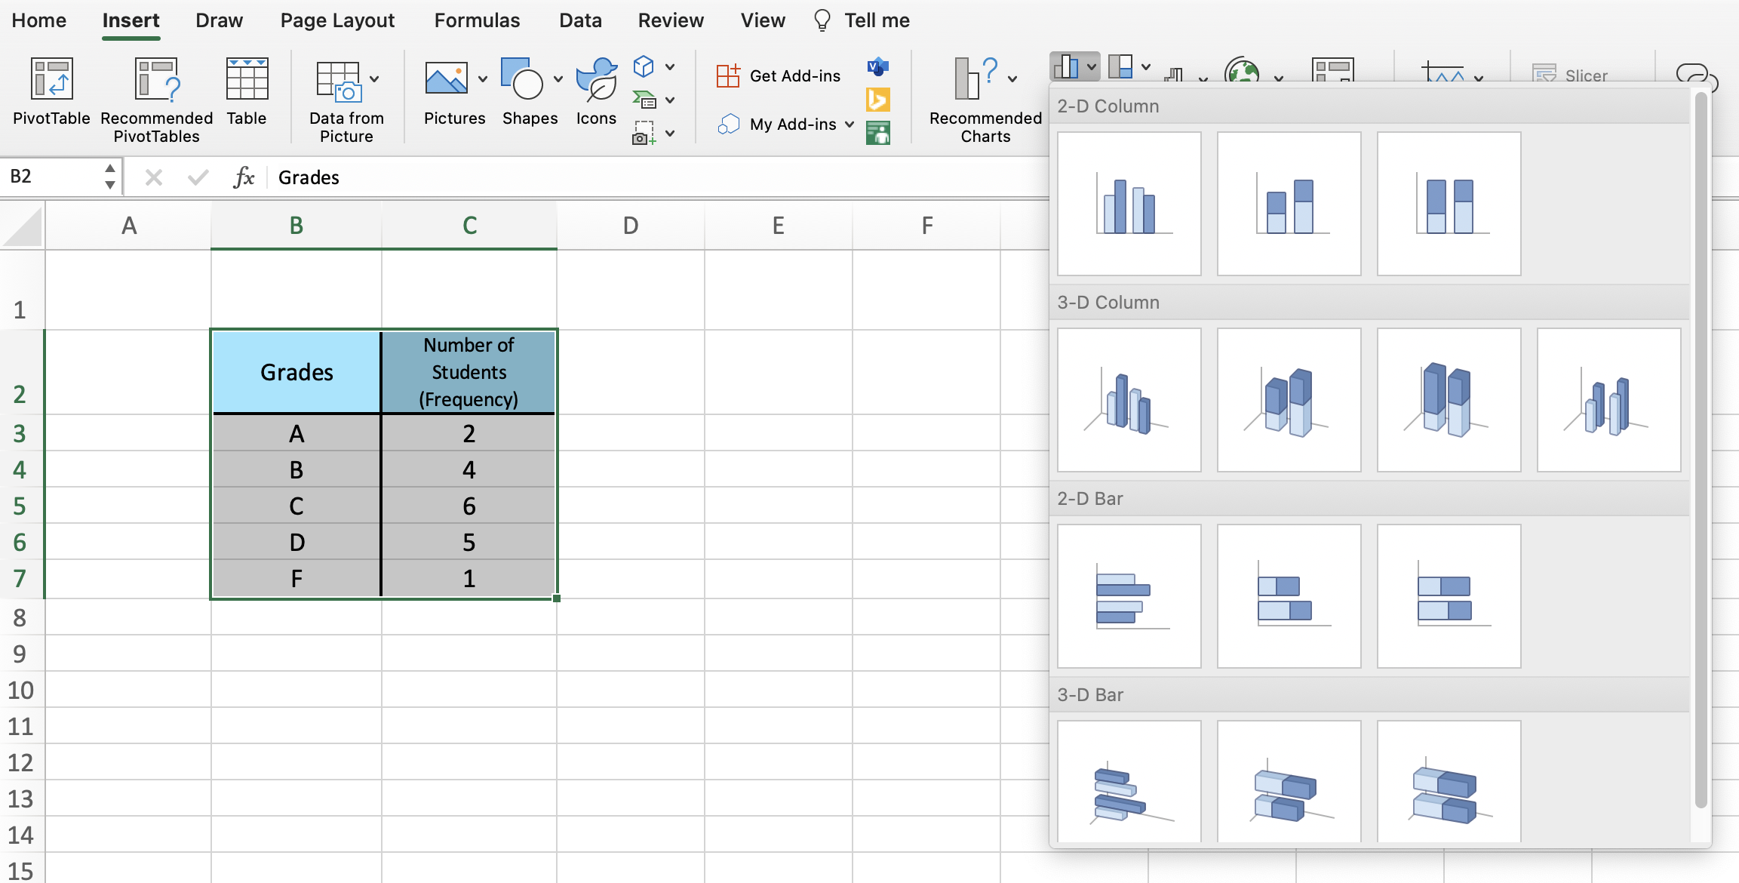This screenshot has height=883, width=1739.
Task: Insert a 3D Model
Action: click(643, 66)
